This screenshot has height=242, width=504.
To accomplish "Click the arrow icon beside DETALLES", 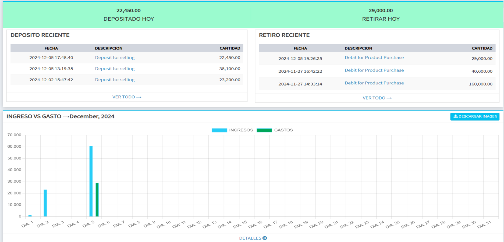I will [x=265, y=238].
